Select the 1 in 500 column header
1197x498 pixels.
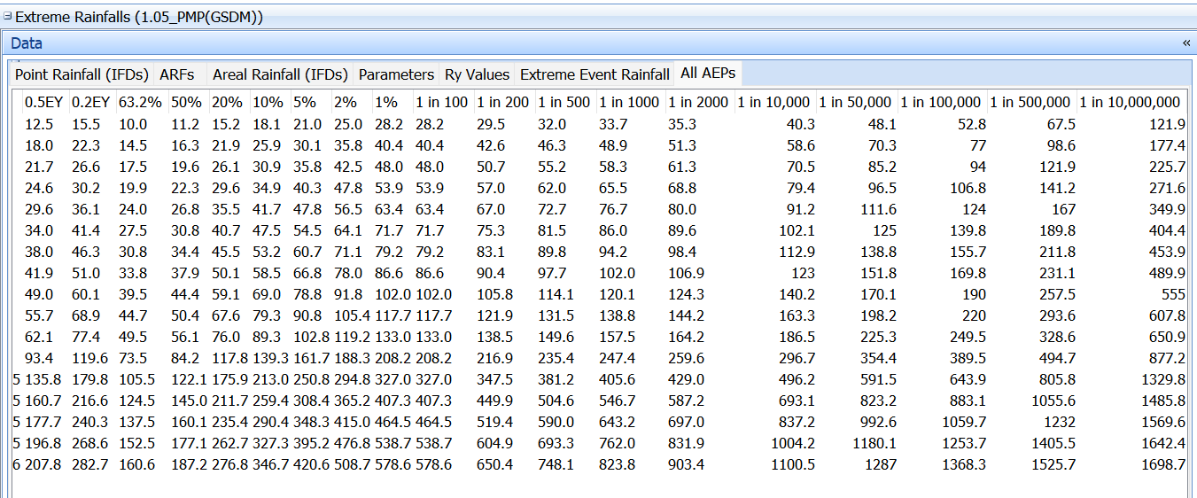pos(564,103)
